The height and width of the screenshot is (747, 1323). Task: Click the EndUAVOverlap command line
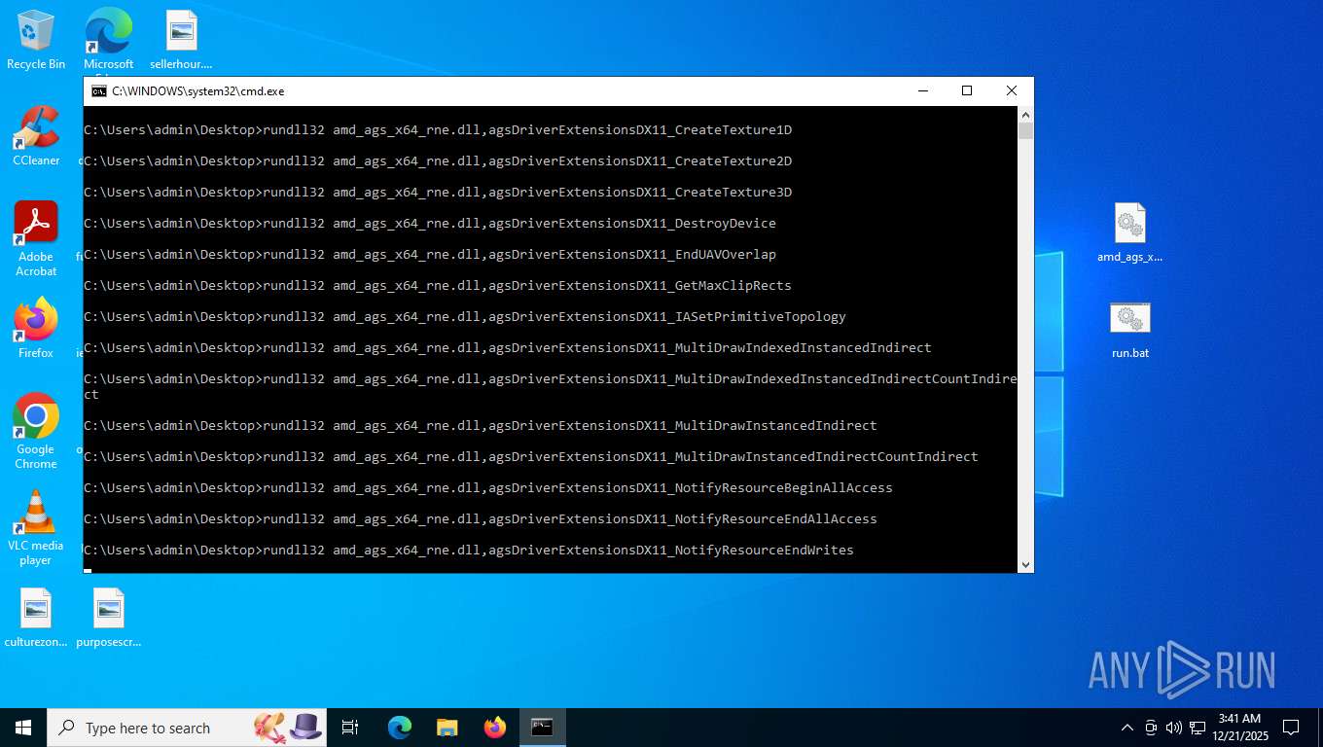click(x=430, y=255)
